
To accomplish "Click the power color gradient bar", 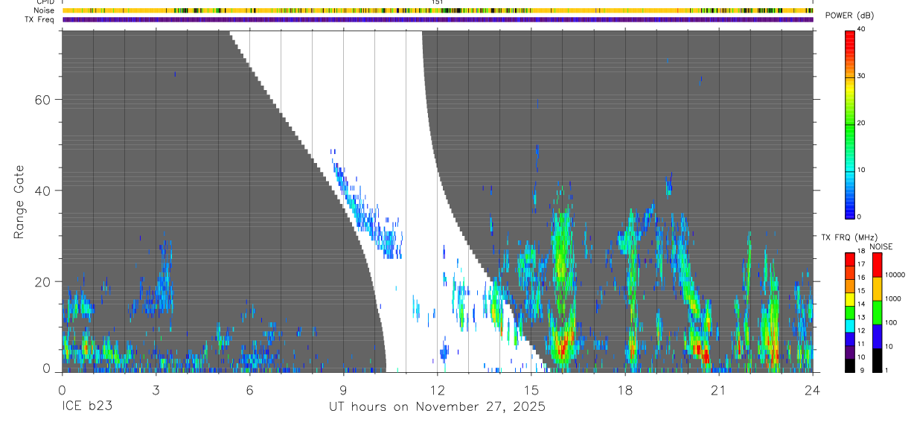I will [850, 124].
